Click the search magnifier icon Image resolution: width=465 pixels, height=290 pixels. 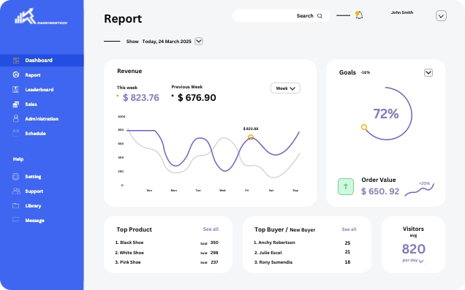tap(320, 16)
